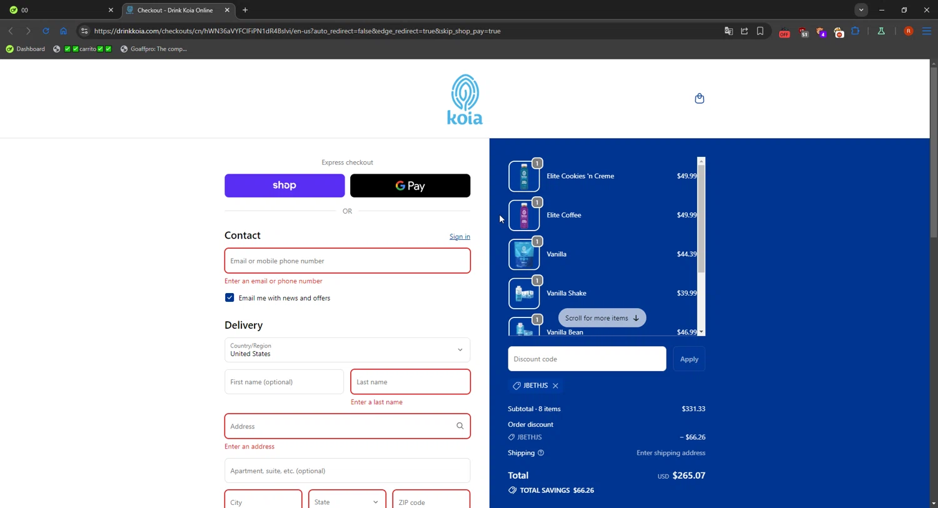Click the translate page icon

(x=729, y=31)
